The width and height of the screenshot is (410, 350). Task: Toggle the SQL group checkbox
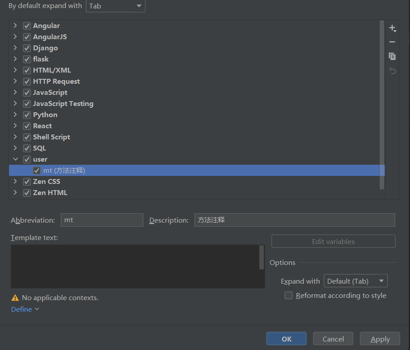(x=27, y=148)
